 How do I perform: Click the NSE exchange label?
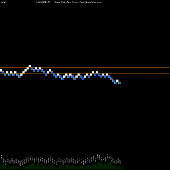[4, 2]
